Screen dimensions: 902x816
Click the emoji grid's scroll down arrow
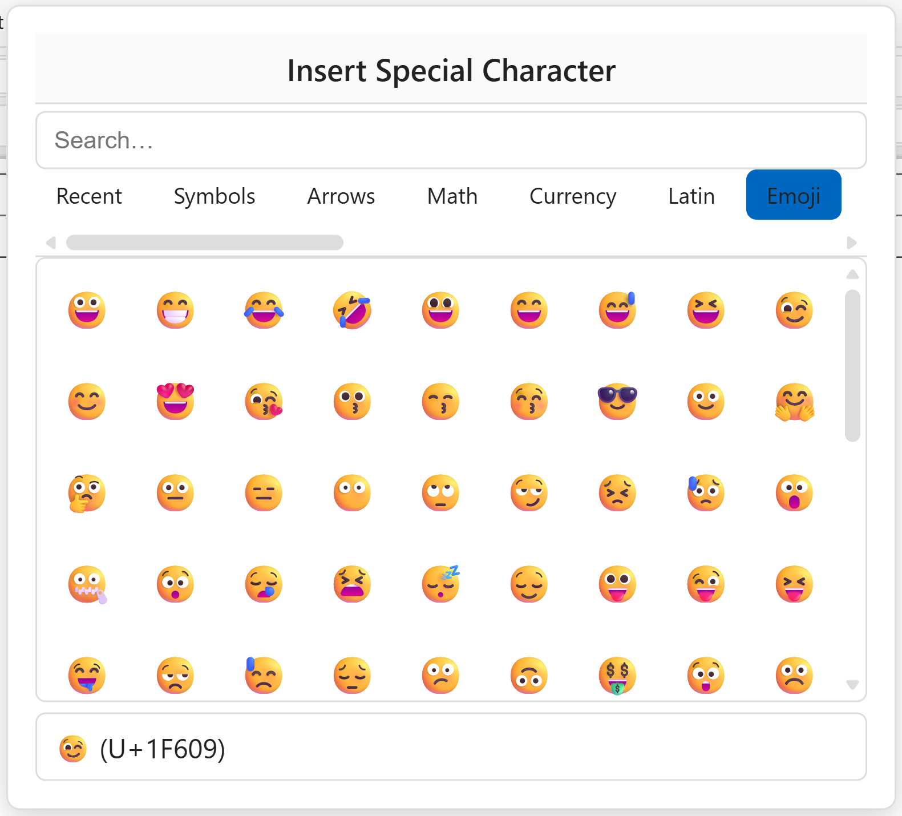point(852,685)
